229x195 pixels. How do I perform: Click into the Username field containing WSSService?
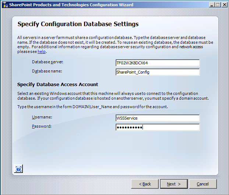(x=158, y=118)
